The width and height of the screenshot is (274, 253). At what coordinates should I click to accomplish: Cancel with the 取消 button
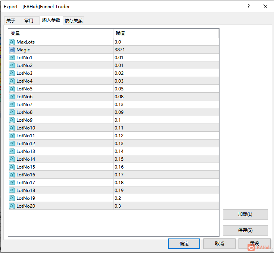click(219, 244)
